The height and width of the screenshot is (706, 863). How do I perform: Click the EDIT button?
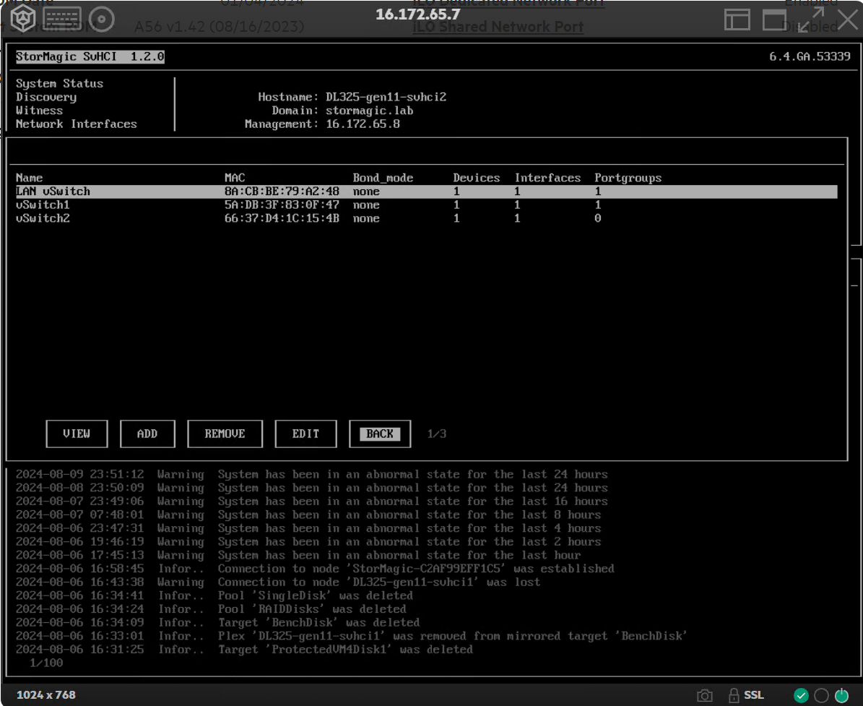(x=305, y=434)
